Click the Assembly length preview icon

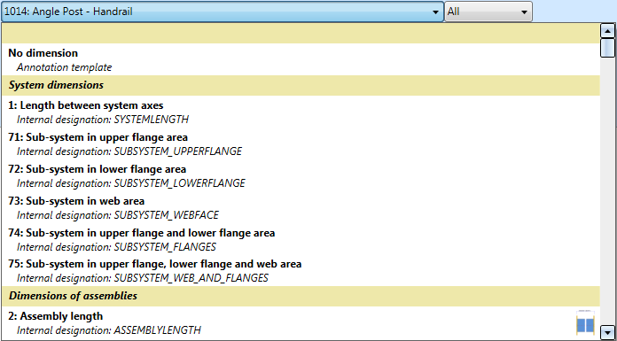(585, 323)
